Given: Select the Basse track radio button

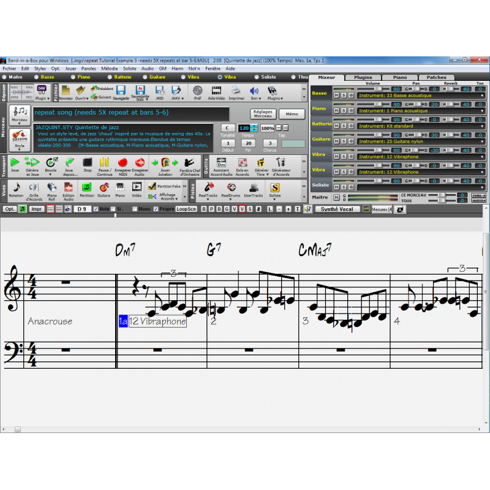Looking at the screenshot, I should click(x=36, y=77).
